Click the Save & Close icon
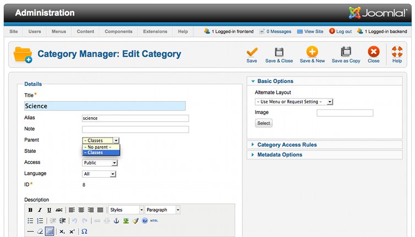415x237 pixels. [279, 52]
